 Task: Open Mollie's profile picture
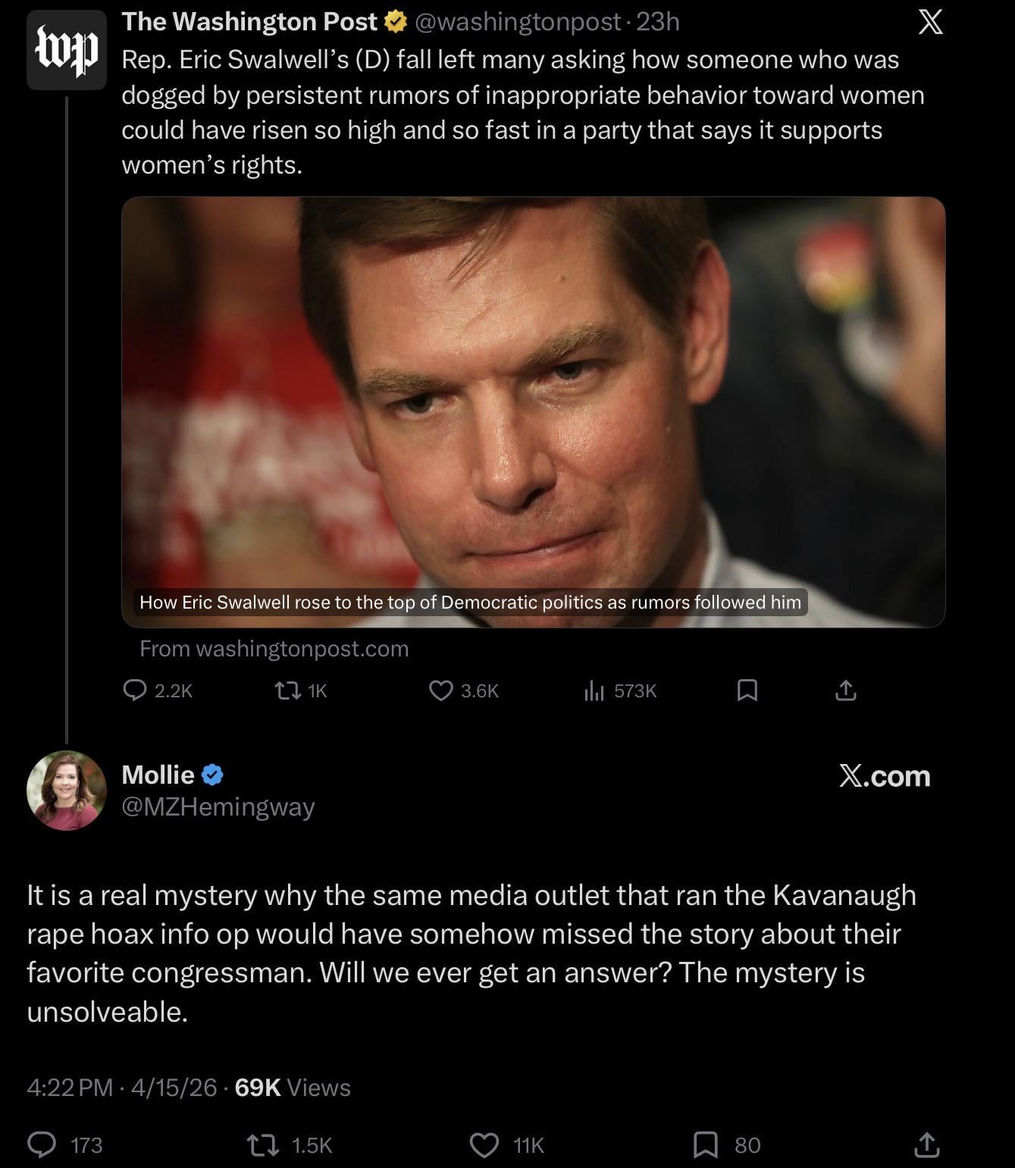(67, 791)
